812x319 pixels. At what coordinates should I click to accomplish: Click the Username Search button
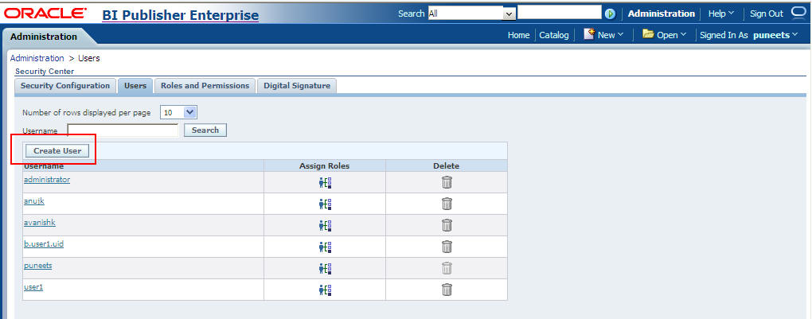pyautogui.click(x=205, y=130)
